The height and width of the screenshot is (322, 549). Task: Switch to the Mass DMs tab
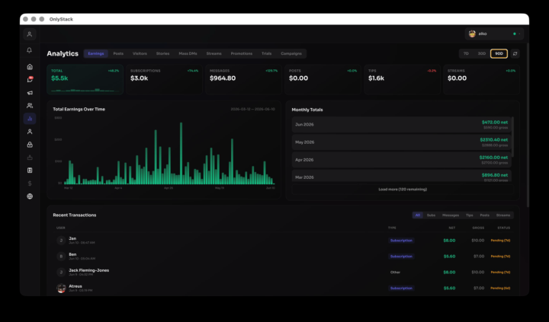coord(188,53)
